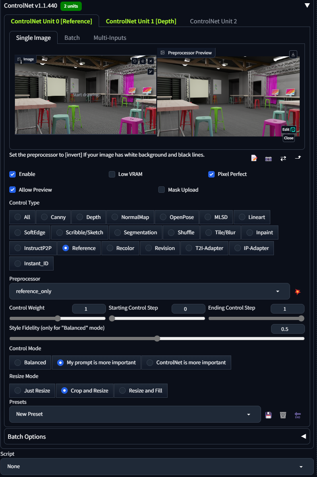Switch to ControlNet Unit 1 [Depth] tab
The height and width of the screenshot is (477, 317).
[x=141, y=21]
